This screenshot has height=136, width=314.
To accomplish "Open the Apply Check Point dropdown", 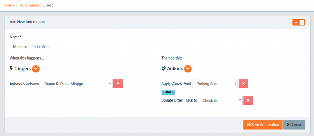I will coord(215,84).
